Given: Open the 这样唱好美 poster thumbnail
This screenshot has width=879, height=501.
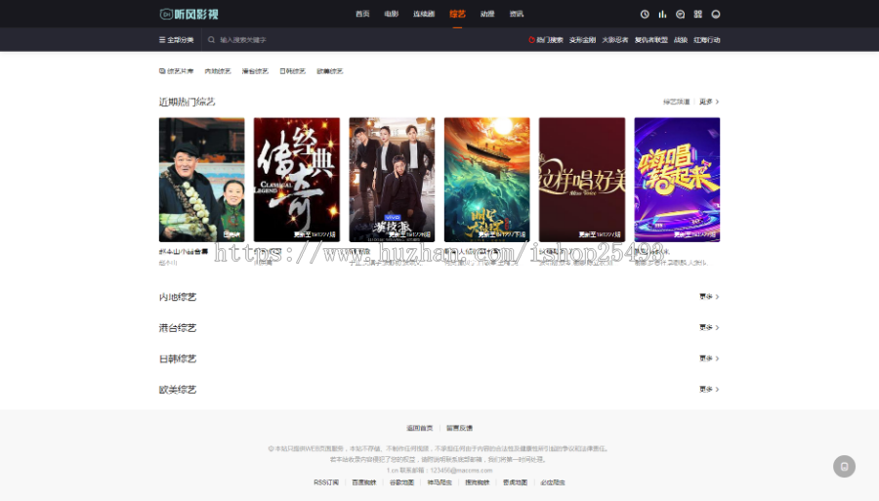Looking at the screenshot, I should tap(582, 180).
